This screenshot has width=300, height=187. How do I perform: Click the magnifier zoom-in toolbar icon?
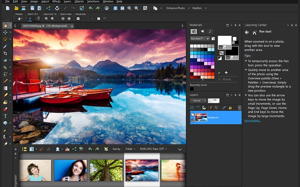pyautogui.click(x=136, y=8)
